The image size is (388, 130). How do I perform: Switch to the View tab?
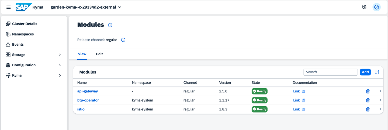point(82,54)
